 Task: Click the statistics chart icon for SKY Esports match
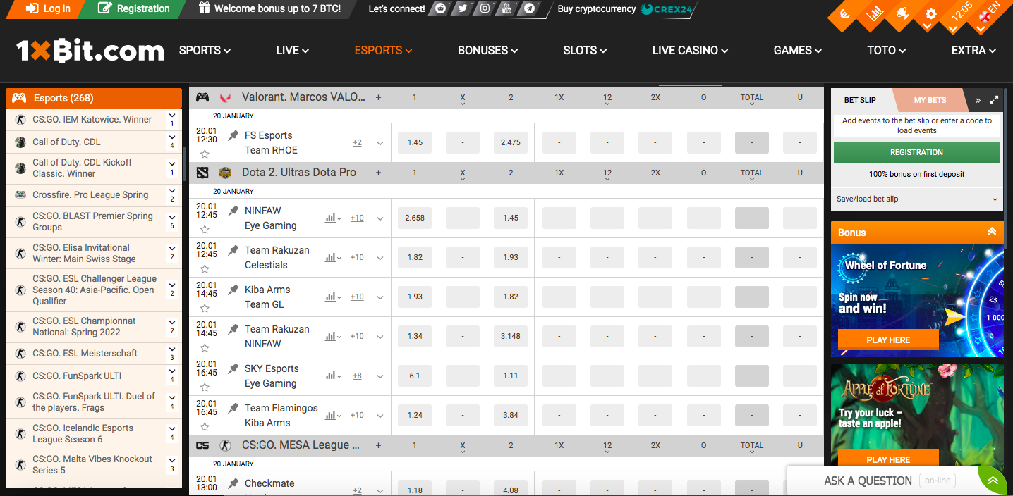pos(330,376)
